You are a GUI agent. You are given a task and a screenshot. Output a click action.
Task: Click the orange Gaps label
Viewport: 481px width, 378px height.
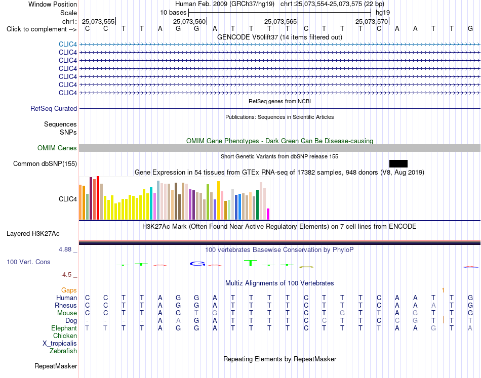pyautogui.click(x=69, y=290)
